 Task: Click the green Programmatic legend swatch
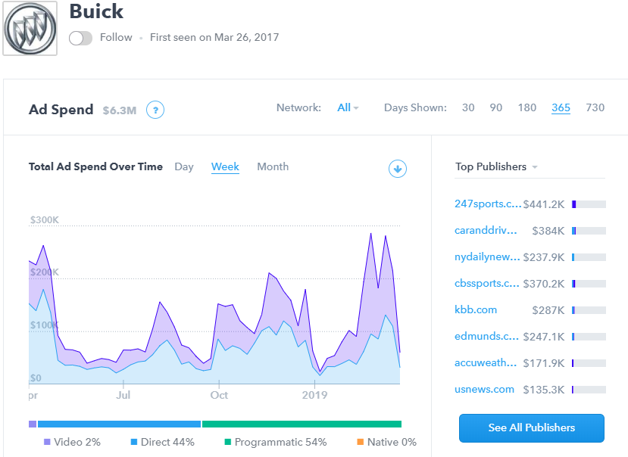(x=228, y=442)
